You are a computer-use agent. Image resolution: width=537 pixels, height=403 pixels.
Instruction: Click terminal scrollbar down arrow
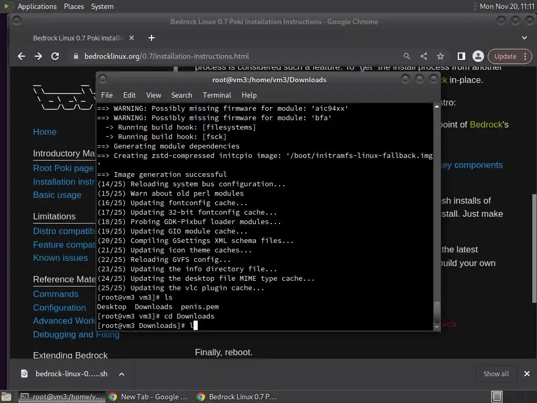[437, 327]
